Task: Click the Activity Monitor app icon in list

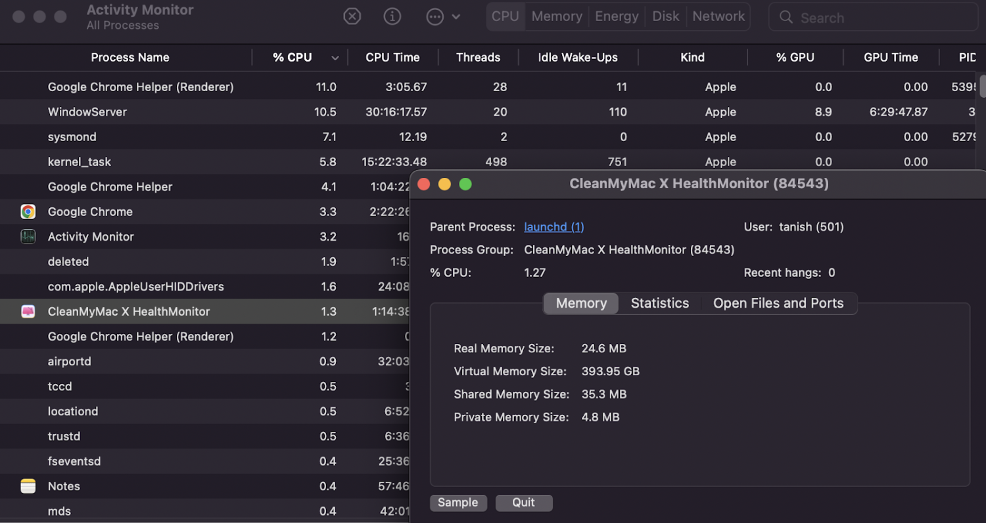Action: coord(28,237)
